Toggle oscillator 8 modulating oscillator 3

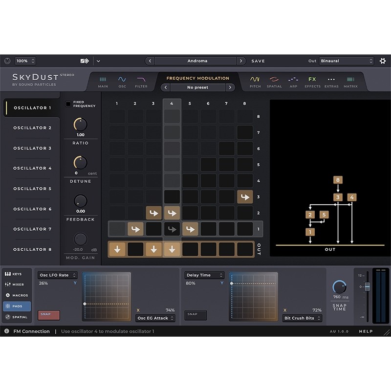[245, 197]
